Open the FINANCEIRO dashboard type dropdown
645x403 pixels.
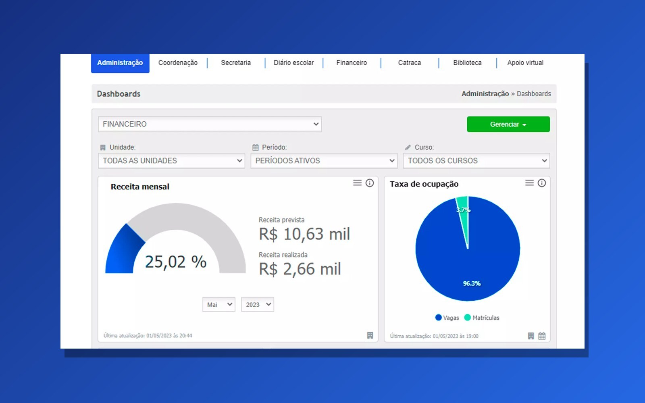click(210, 124)
